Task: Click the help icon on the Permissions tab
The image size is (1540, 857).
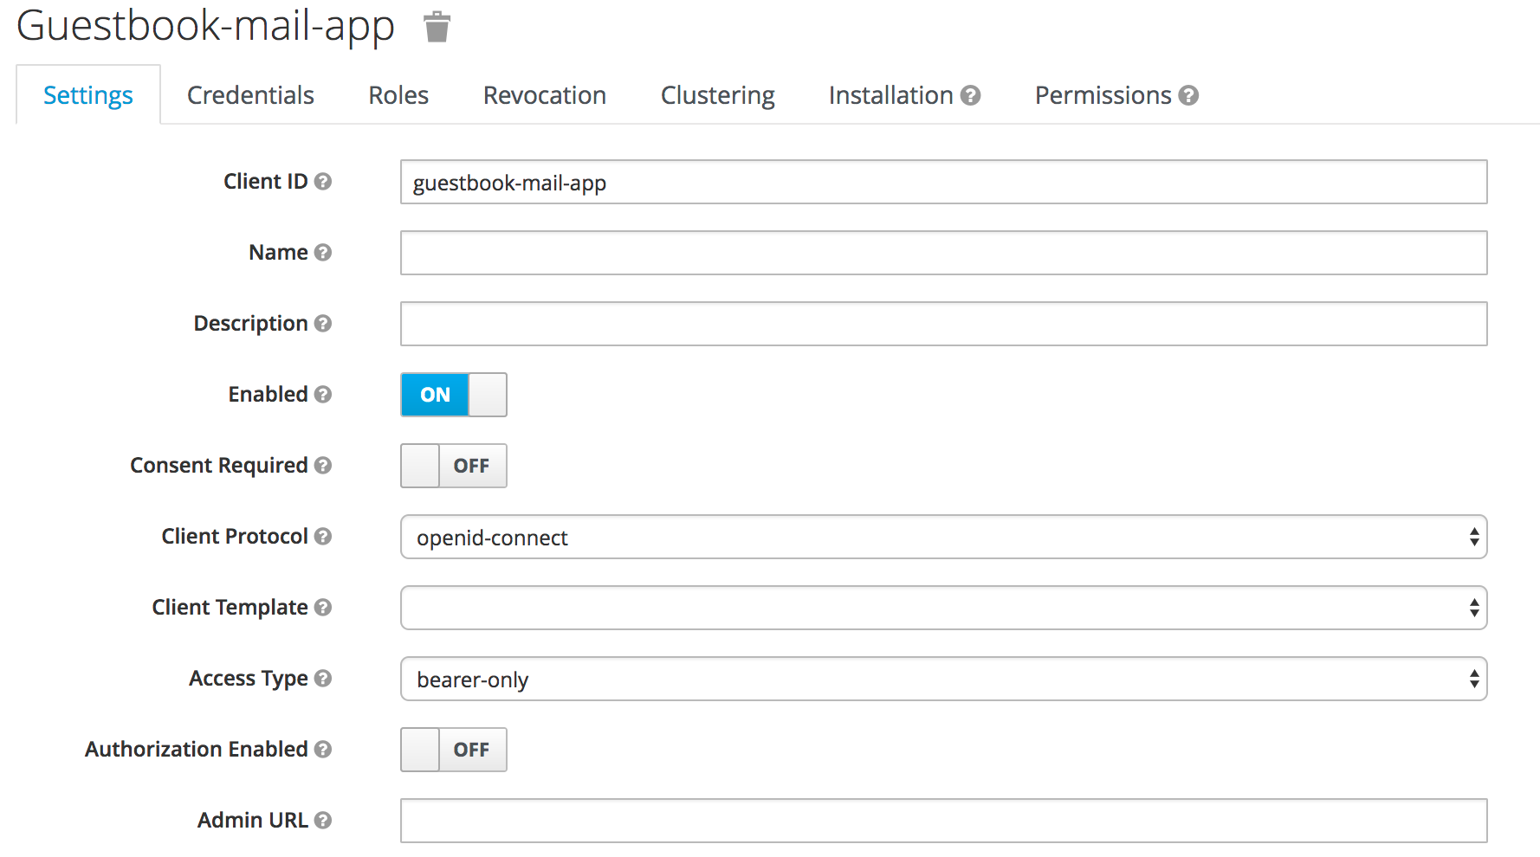Action: coord(1189,95)
